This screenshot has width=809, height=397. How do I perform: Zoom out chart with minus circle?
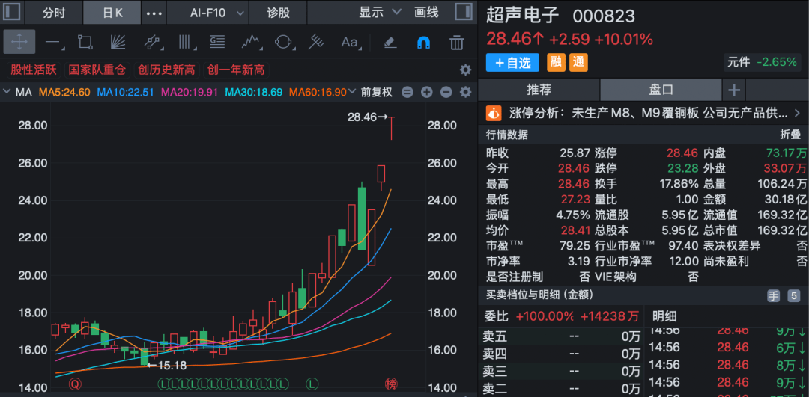[446, 92]
